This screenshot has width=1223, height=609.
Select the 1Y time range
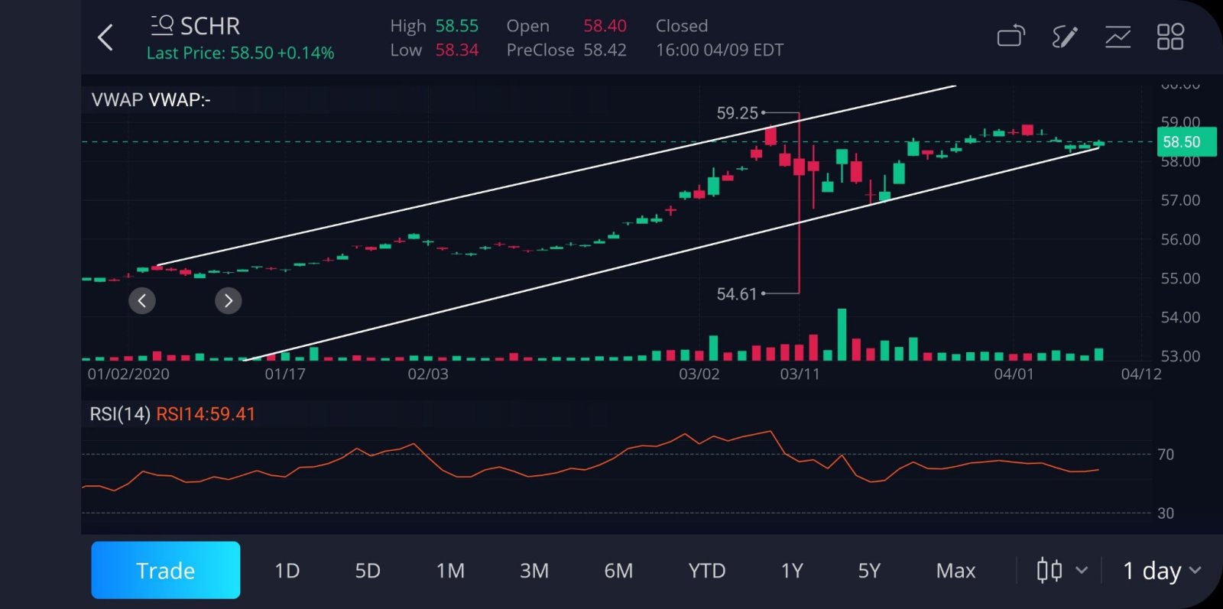792,571
